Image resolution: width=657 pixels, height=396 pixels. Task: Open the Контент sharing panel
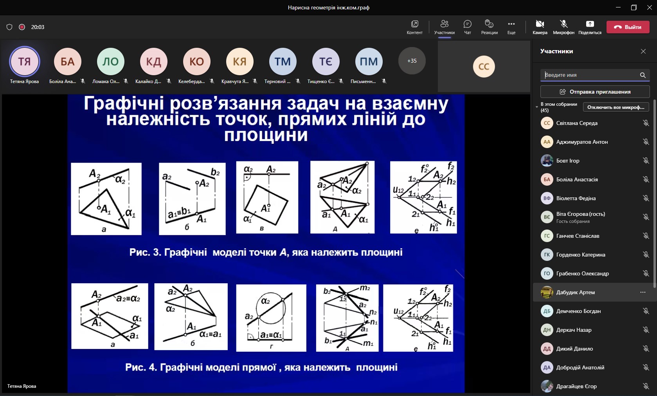click(x=414, y=27)
